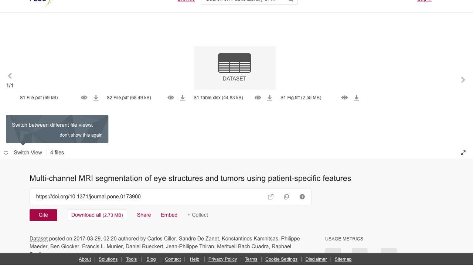This screenshot has width=473, height=266.
Task: Open Blog in the footer
Action: point(151,259)
